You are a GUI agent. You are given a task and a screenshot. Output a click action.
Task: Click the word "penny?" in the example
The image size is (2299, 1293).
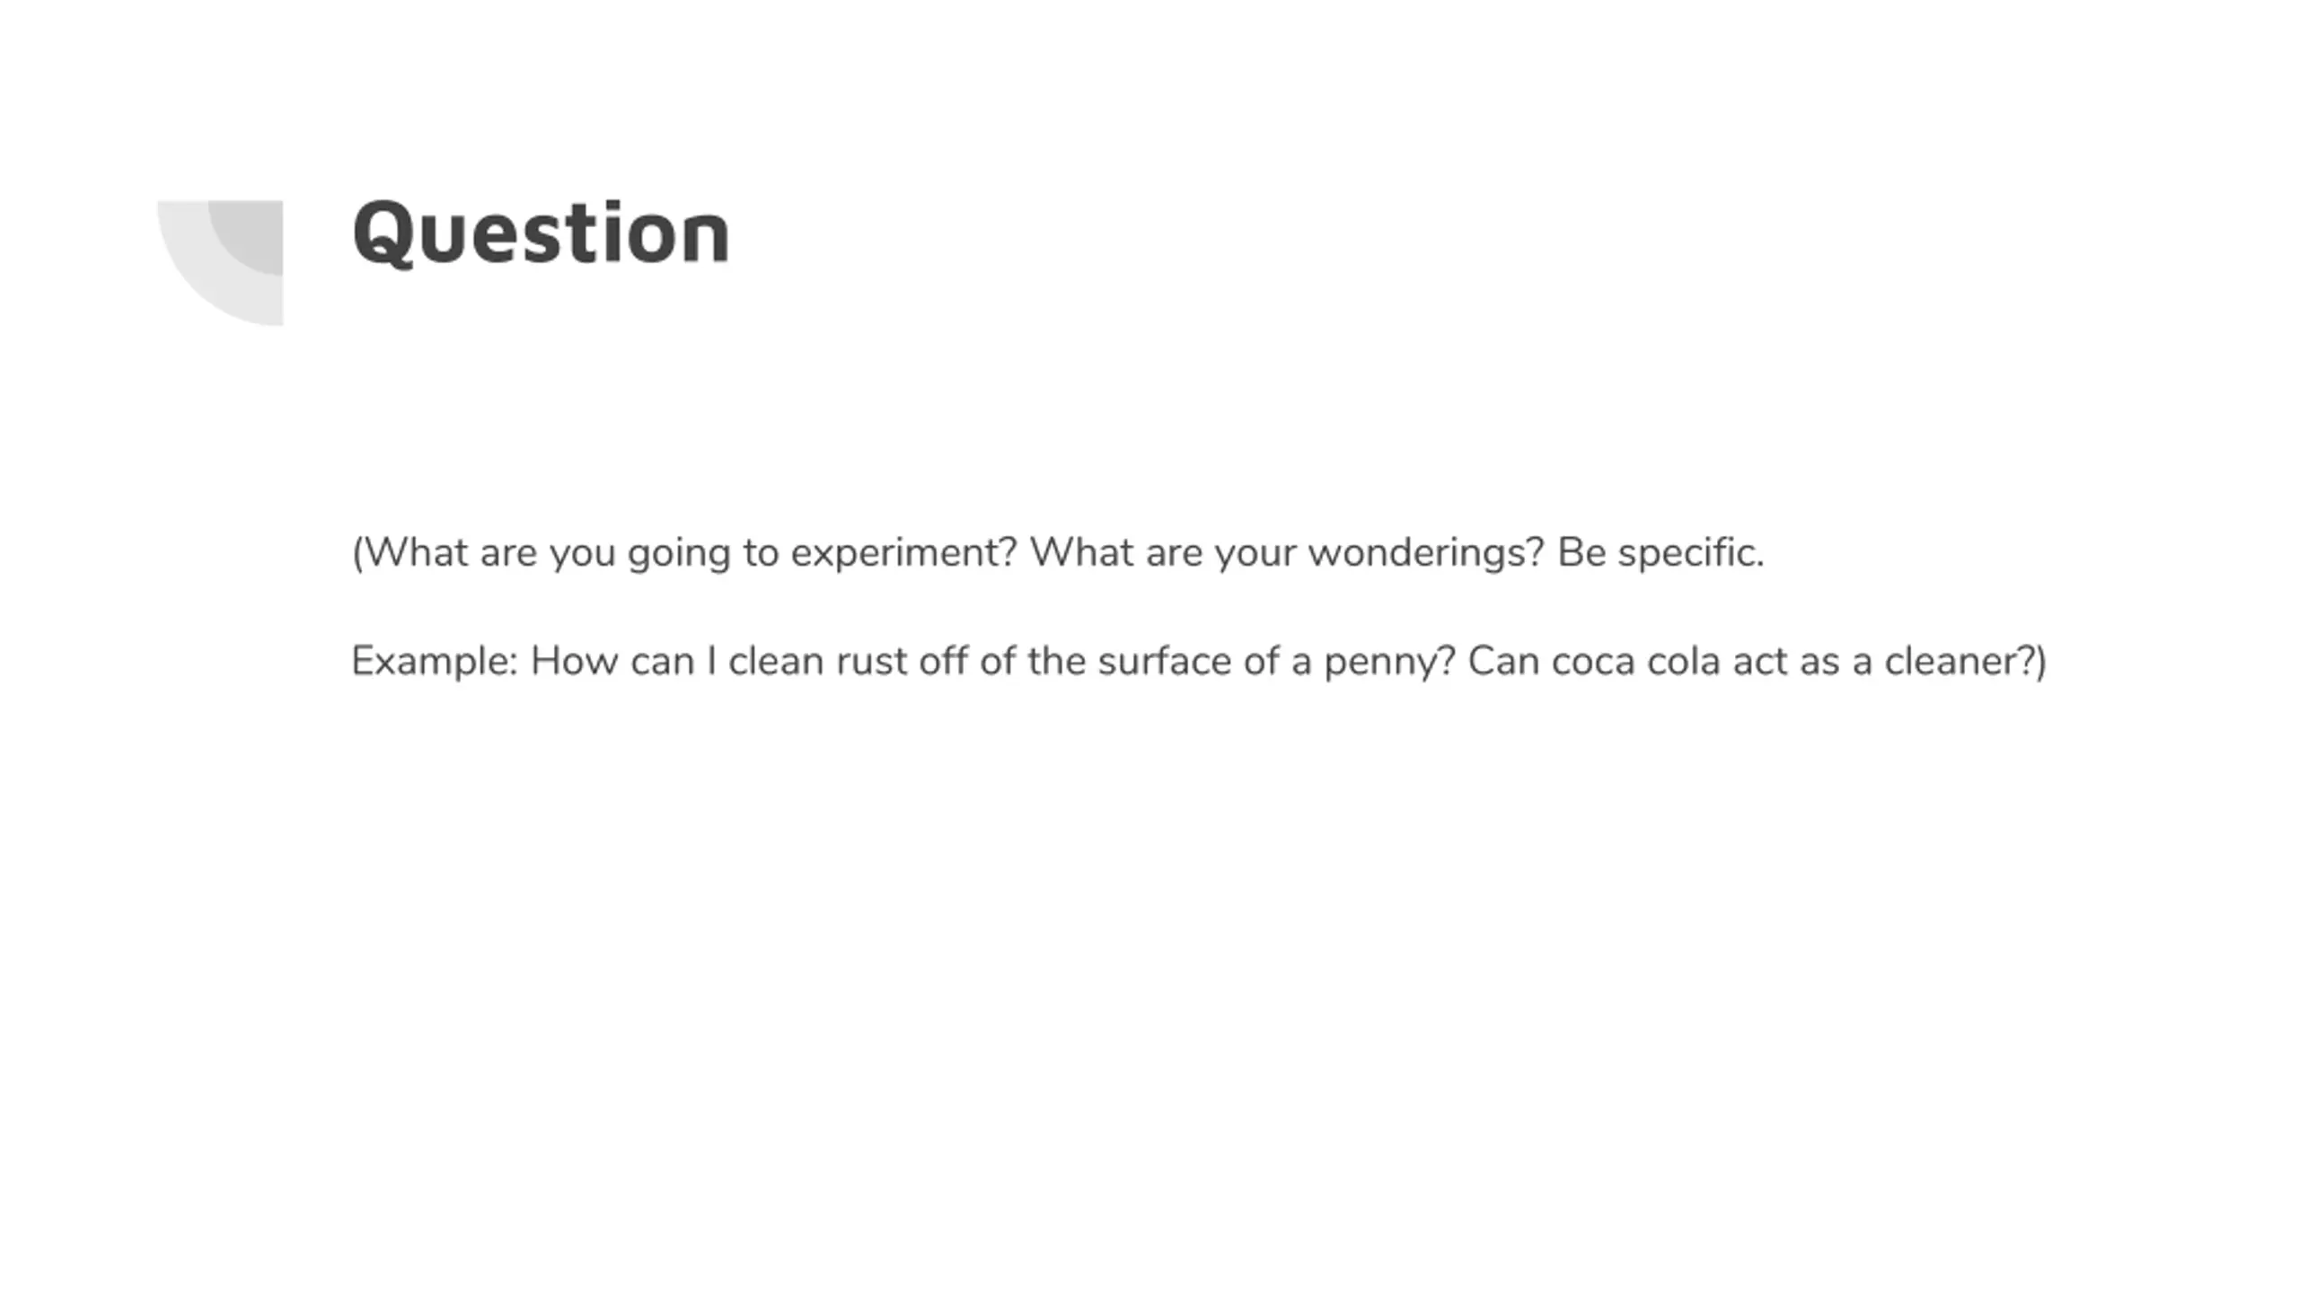point(1388,662)
